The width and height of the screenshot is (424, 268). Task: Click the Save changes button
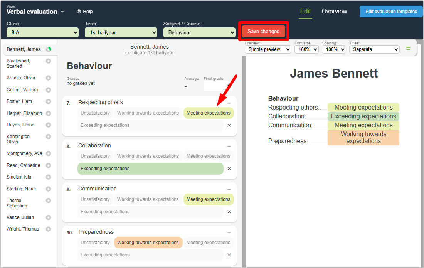click(263, 32)
